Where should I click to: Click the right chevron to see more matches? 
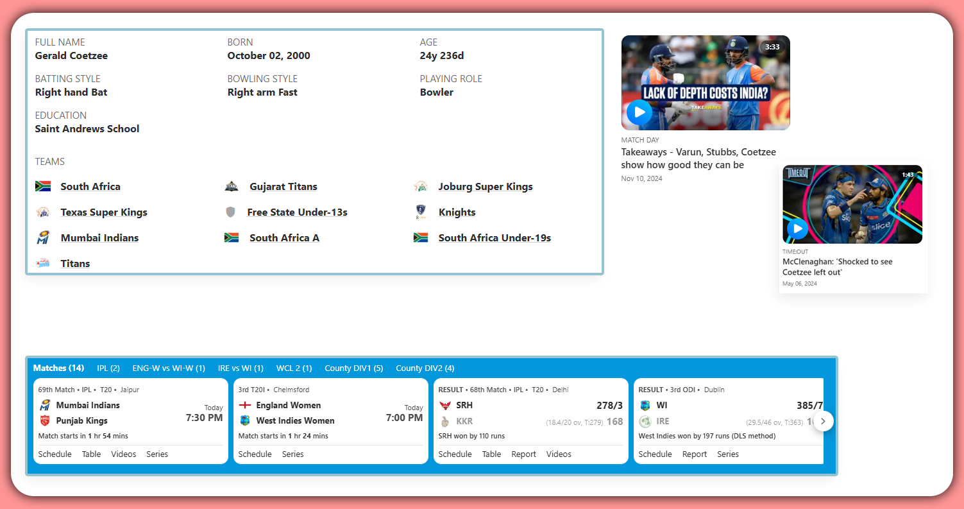coord(823,421)
